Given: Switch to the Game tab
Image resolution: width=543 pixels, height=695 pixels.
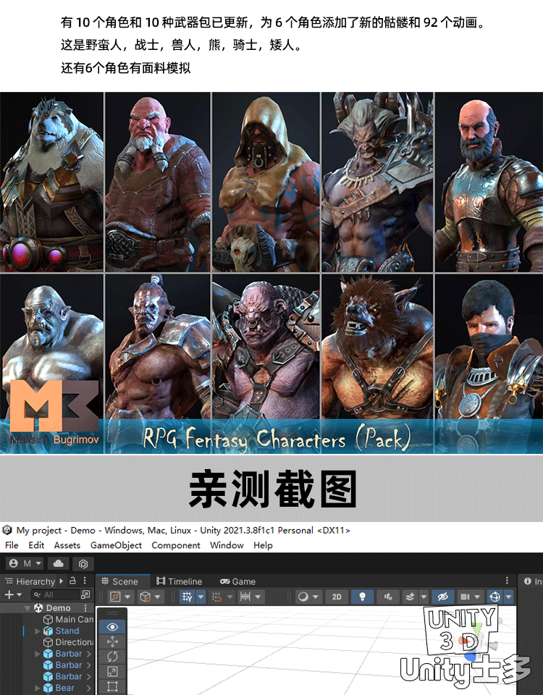Looking at the screenshot, I should (238, 581).
